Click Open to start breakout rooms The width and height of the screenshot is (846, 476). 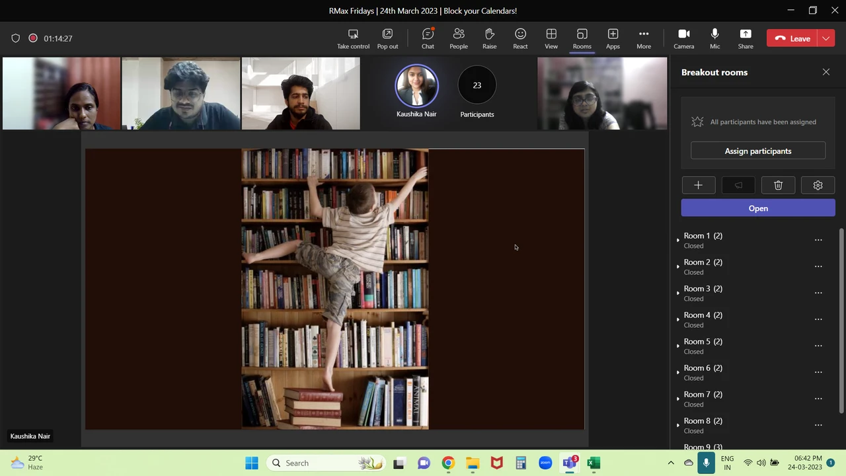pyautogui.click(x=757, y=208)
